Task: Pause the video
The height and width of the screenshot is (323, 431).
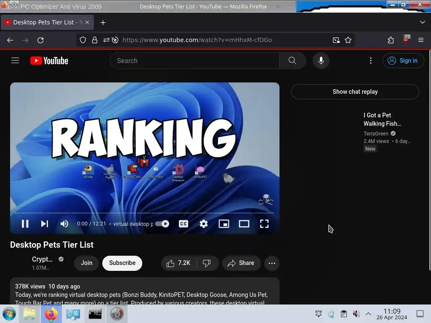Action: 25,224
